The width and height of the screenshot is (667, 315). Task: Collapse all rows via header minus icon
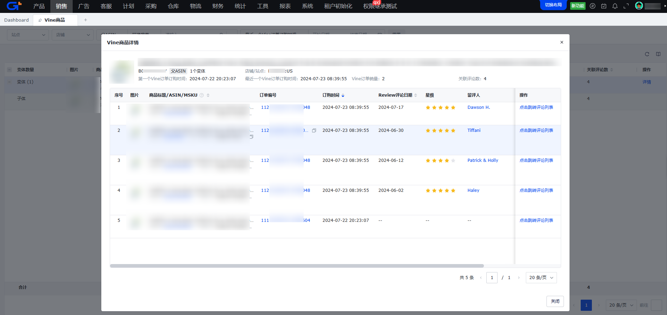coord(9,70)
